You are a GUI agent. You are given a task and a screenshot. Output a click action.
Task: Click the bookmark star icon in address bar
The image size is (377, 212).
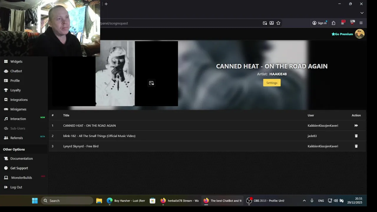click(x=278, y=23)
